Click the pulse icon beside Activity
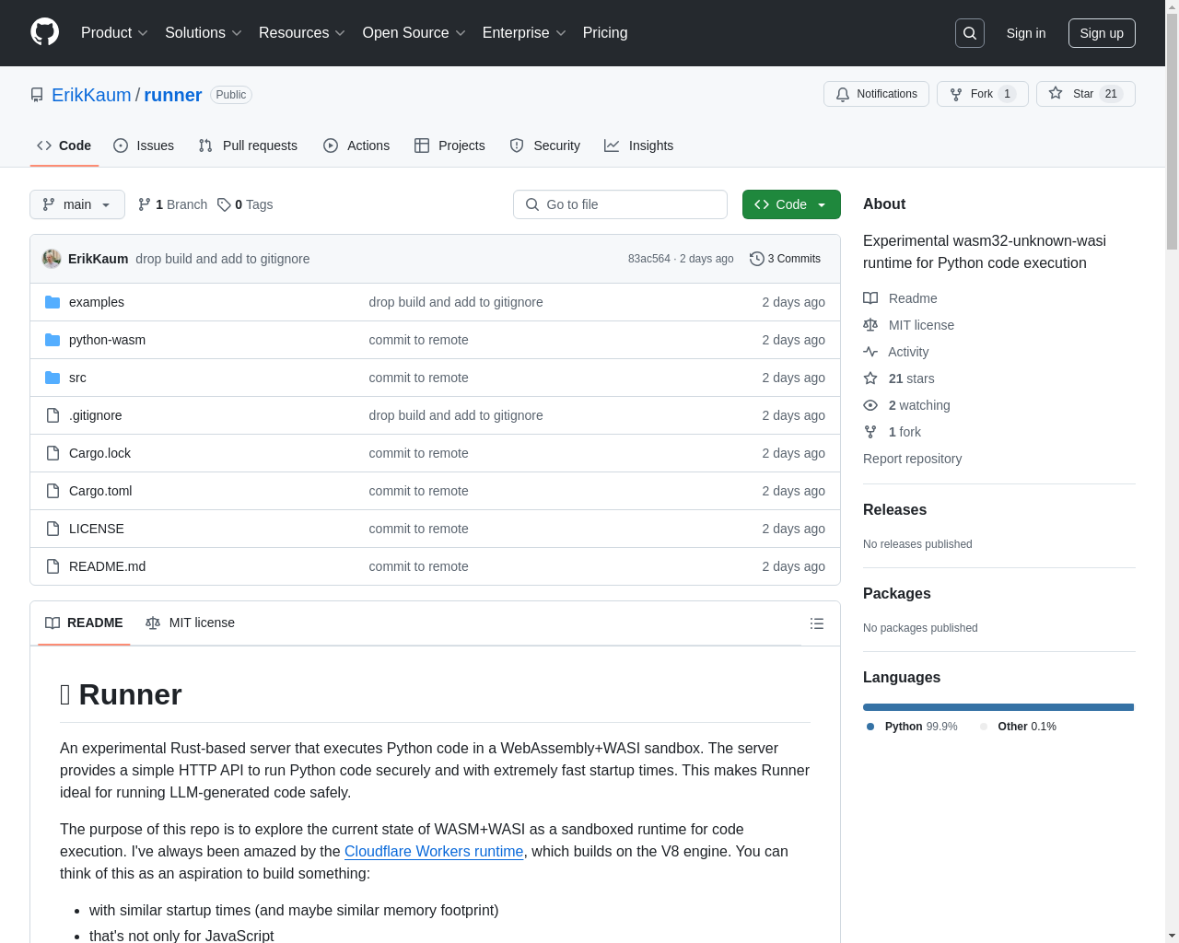The image size is (1179, 943). (870, 352)
